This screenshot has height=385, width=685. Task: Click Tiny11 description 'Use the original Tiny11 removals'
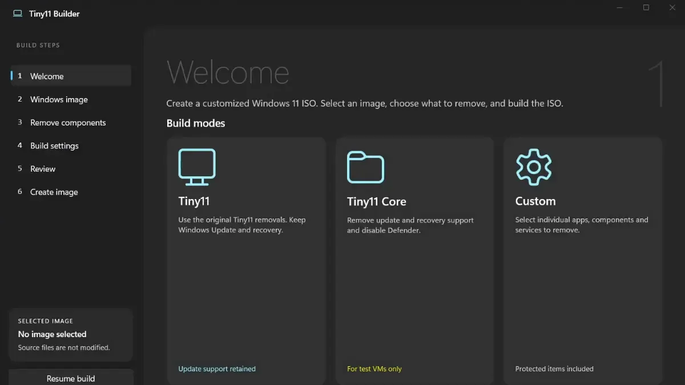242,225
